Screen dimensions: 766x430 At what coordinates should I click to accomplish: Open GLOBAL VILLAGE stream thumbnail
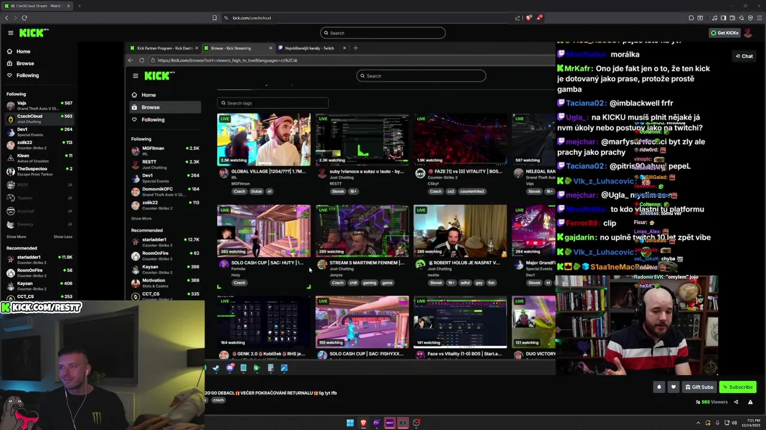click(x=264, y=140)
